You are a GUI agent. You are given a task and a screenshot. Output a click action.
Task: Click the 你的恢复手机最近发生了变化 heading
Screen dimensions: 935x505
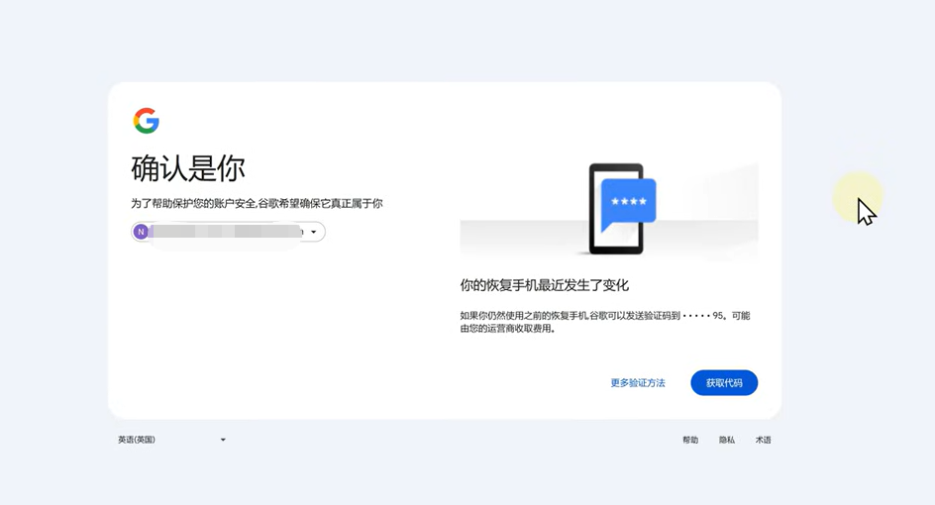point(544,285)
